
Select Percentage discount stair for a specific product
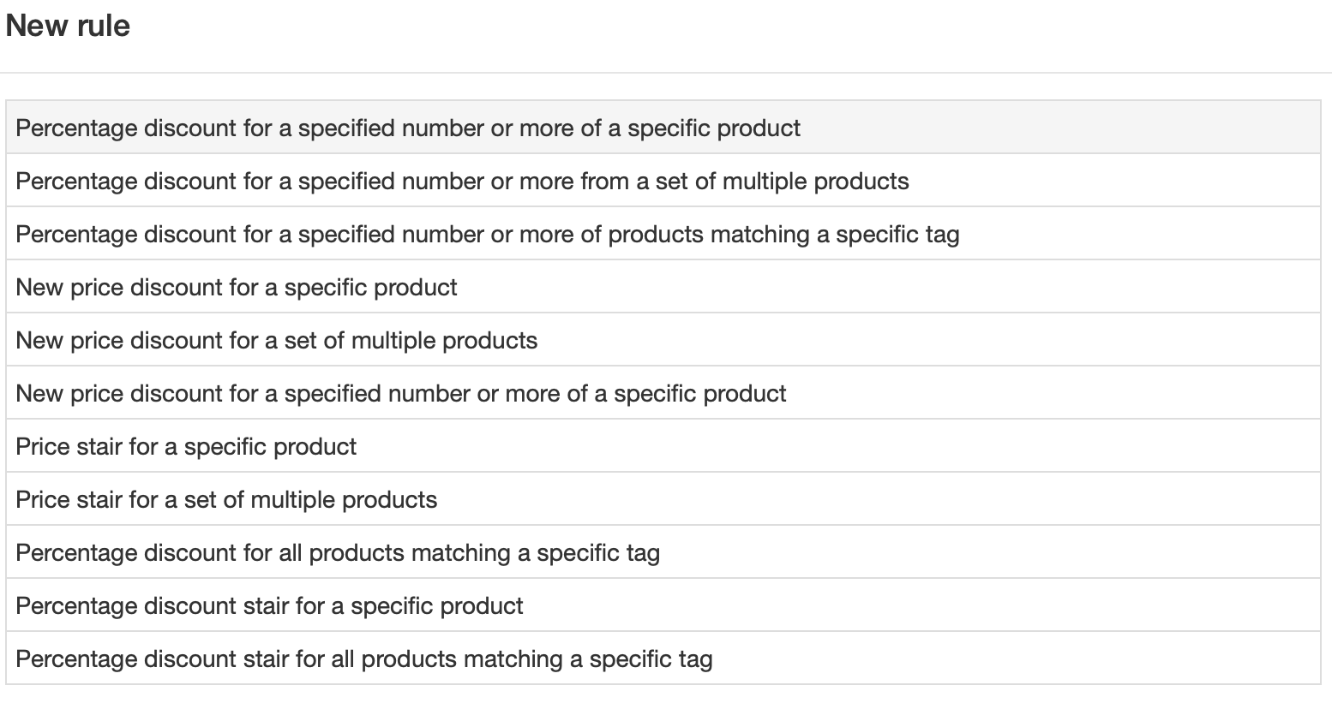coord(269,606)
